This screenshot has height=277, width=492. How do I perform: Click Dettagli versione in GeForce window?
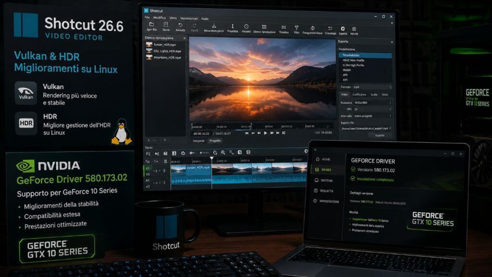(x=361, y=193)
